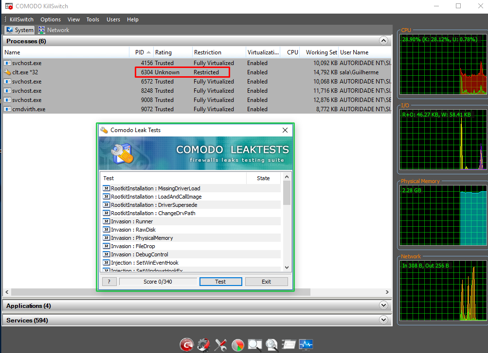This screenshot has height=353, width=488.
Task: Click icon beside Injection : SetWinEventHook test
Action: click(107, 263)
